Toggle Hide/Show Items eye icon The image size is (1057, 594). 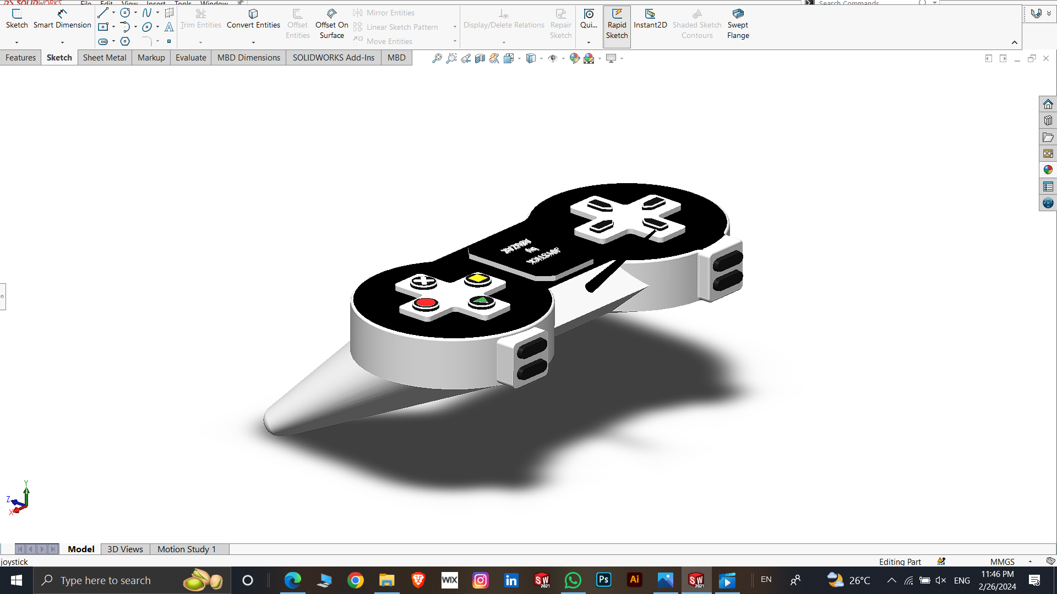pos(553,58)
